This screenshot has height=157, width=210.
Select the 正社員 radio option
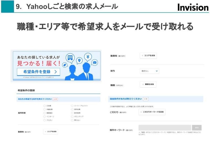coord(44,106)
